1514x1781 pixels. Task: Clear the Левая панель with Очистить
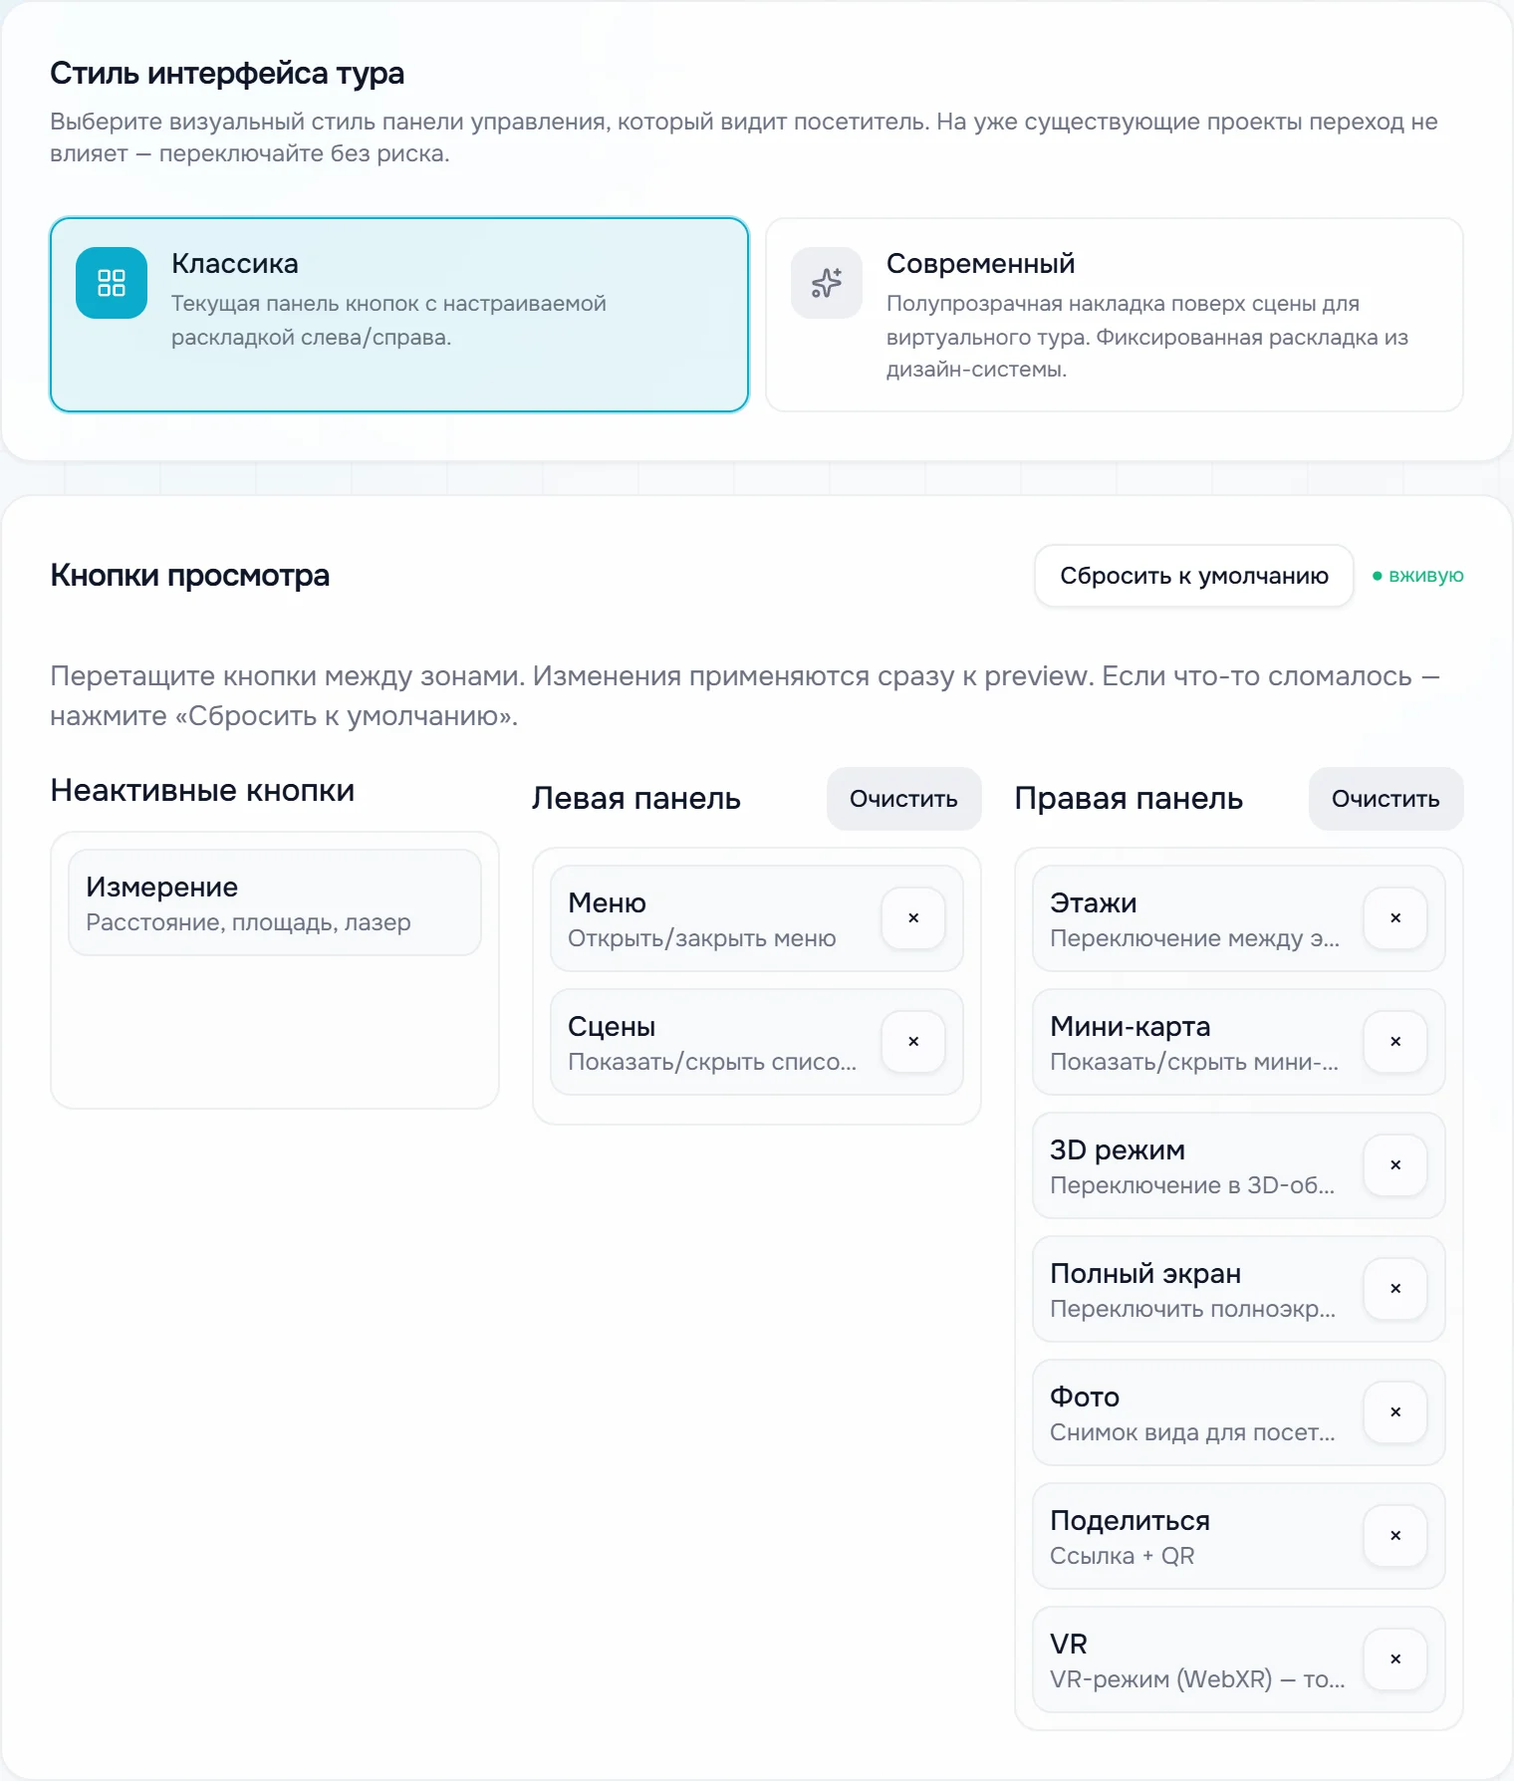click(x=903, y=799)
